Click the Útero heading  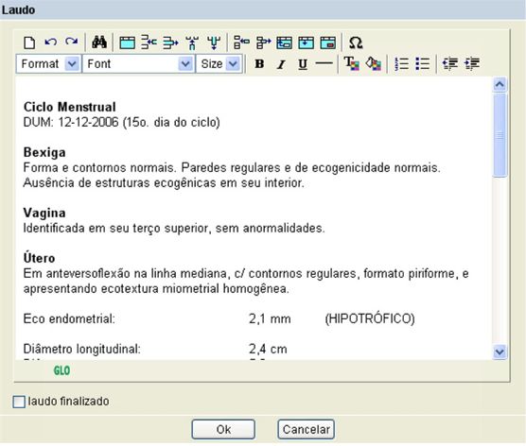(39, 258)
